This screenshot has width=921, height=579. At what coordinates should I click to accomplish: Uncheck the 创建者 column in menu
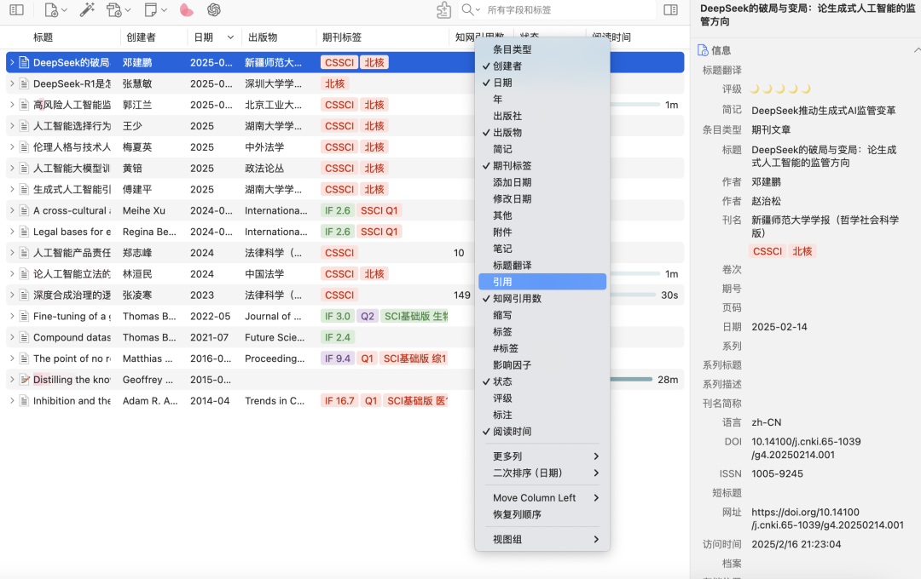coord(542,66)
